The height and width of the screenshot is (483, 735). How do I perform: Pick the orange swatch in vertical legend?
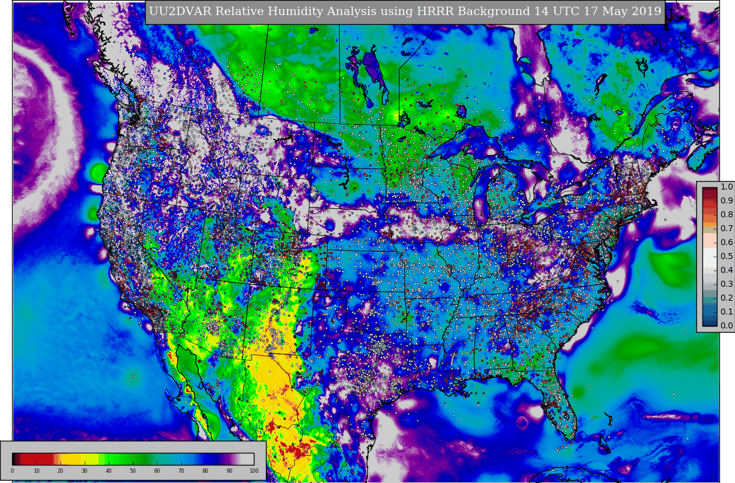click(710, 225)
